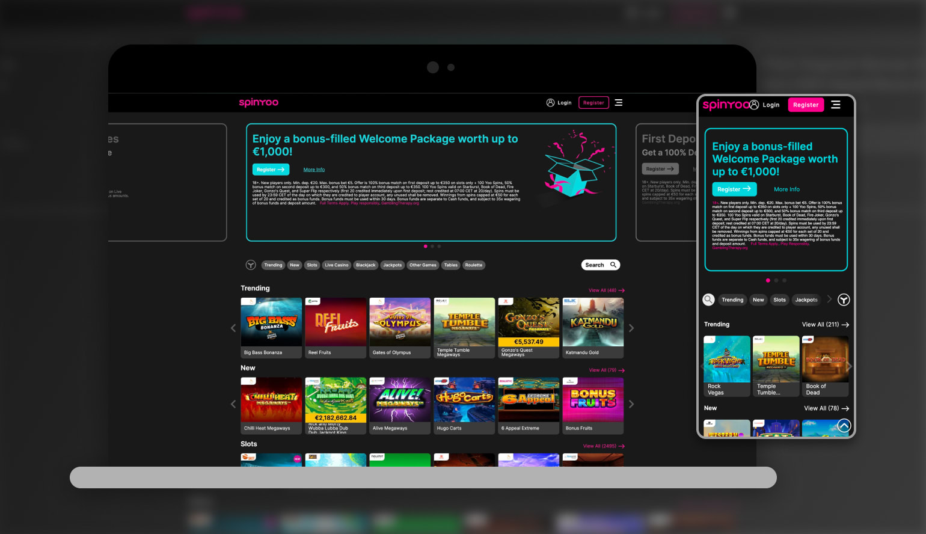Select first carousel dot under desktop banner
This screenshot has height=534, width=926.
click(426, 246)
